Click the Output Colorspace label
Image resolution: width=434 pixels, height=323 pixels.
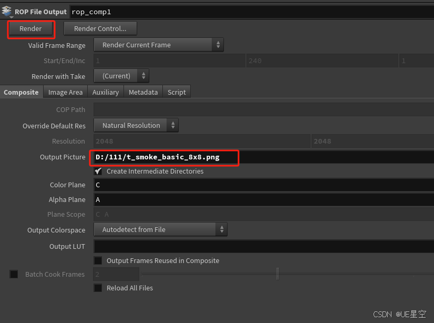pos(56,230)
